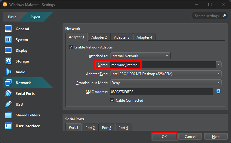Select the Adapter 4 tab

pos(144,37)
